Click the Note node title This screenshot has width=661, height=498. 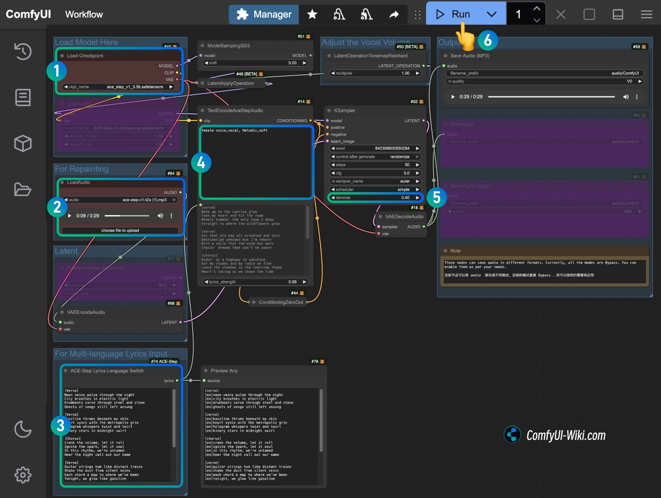click(x=455, y=251)
